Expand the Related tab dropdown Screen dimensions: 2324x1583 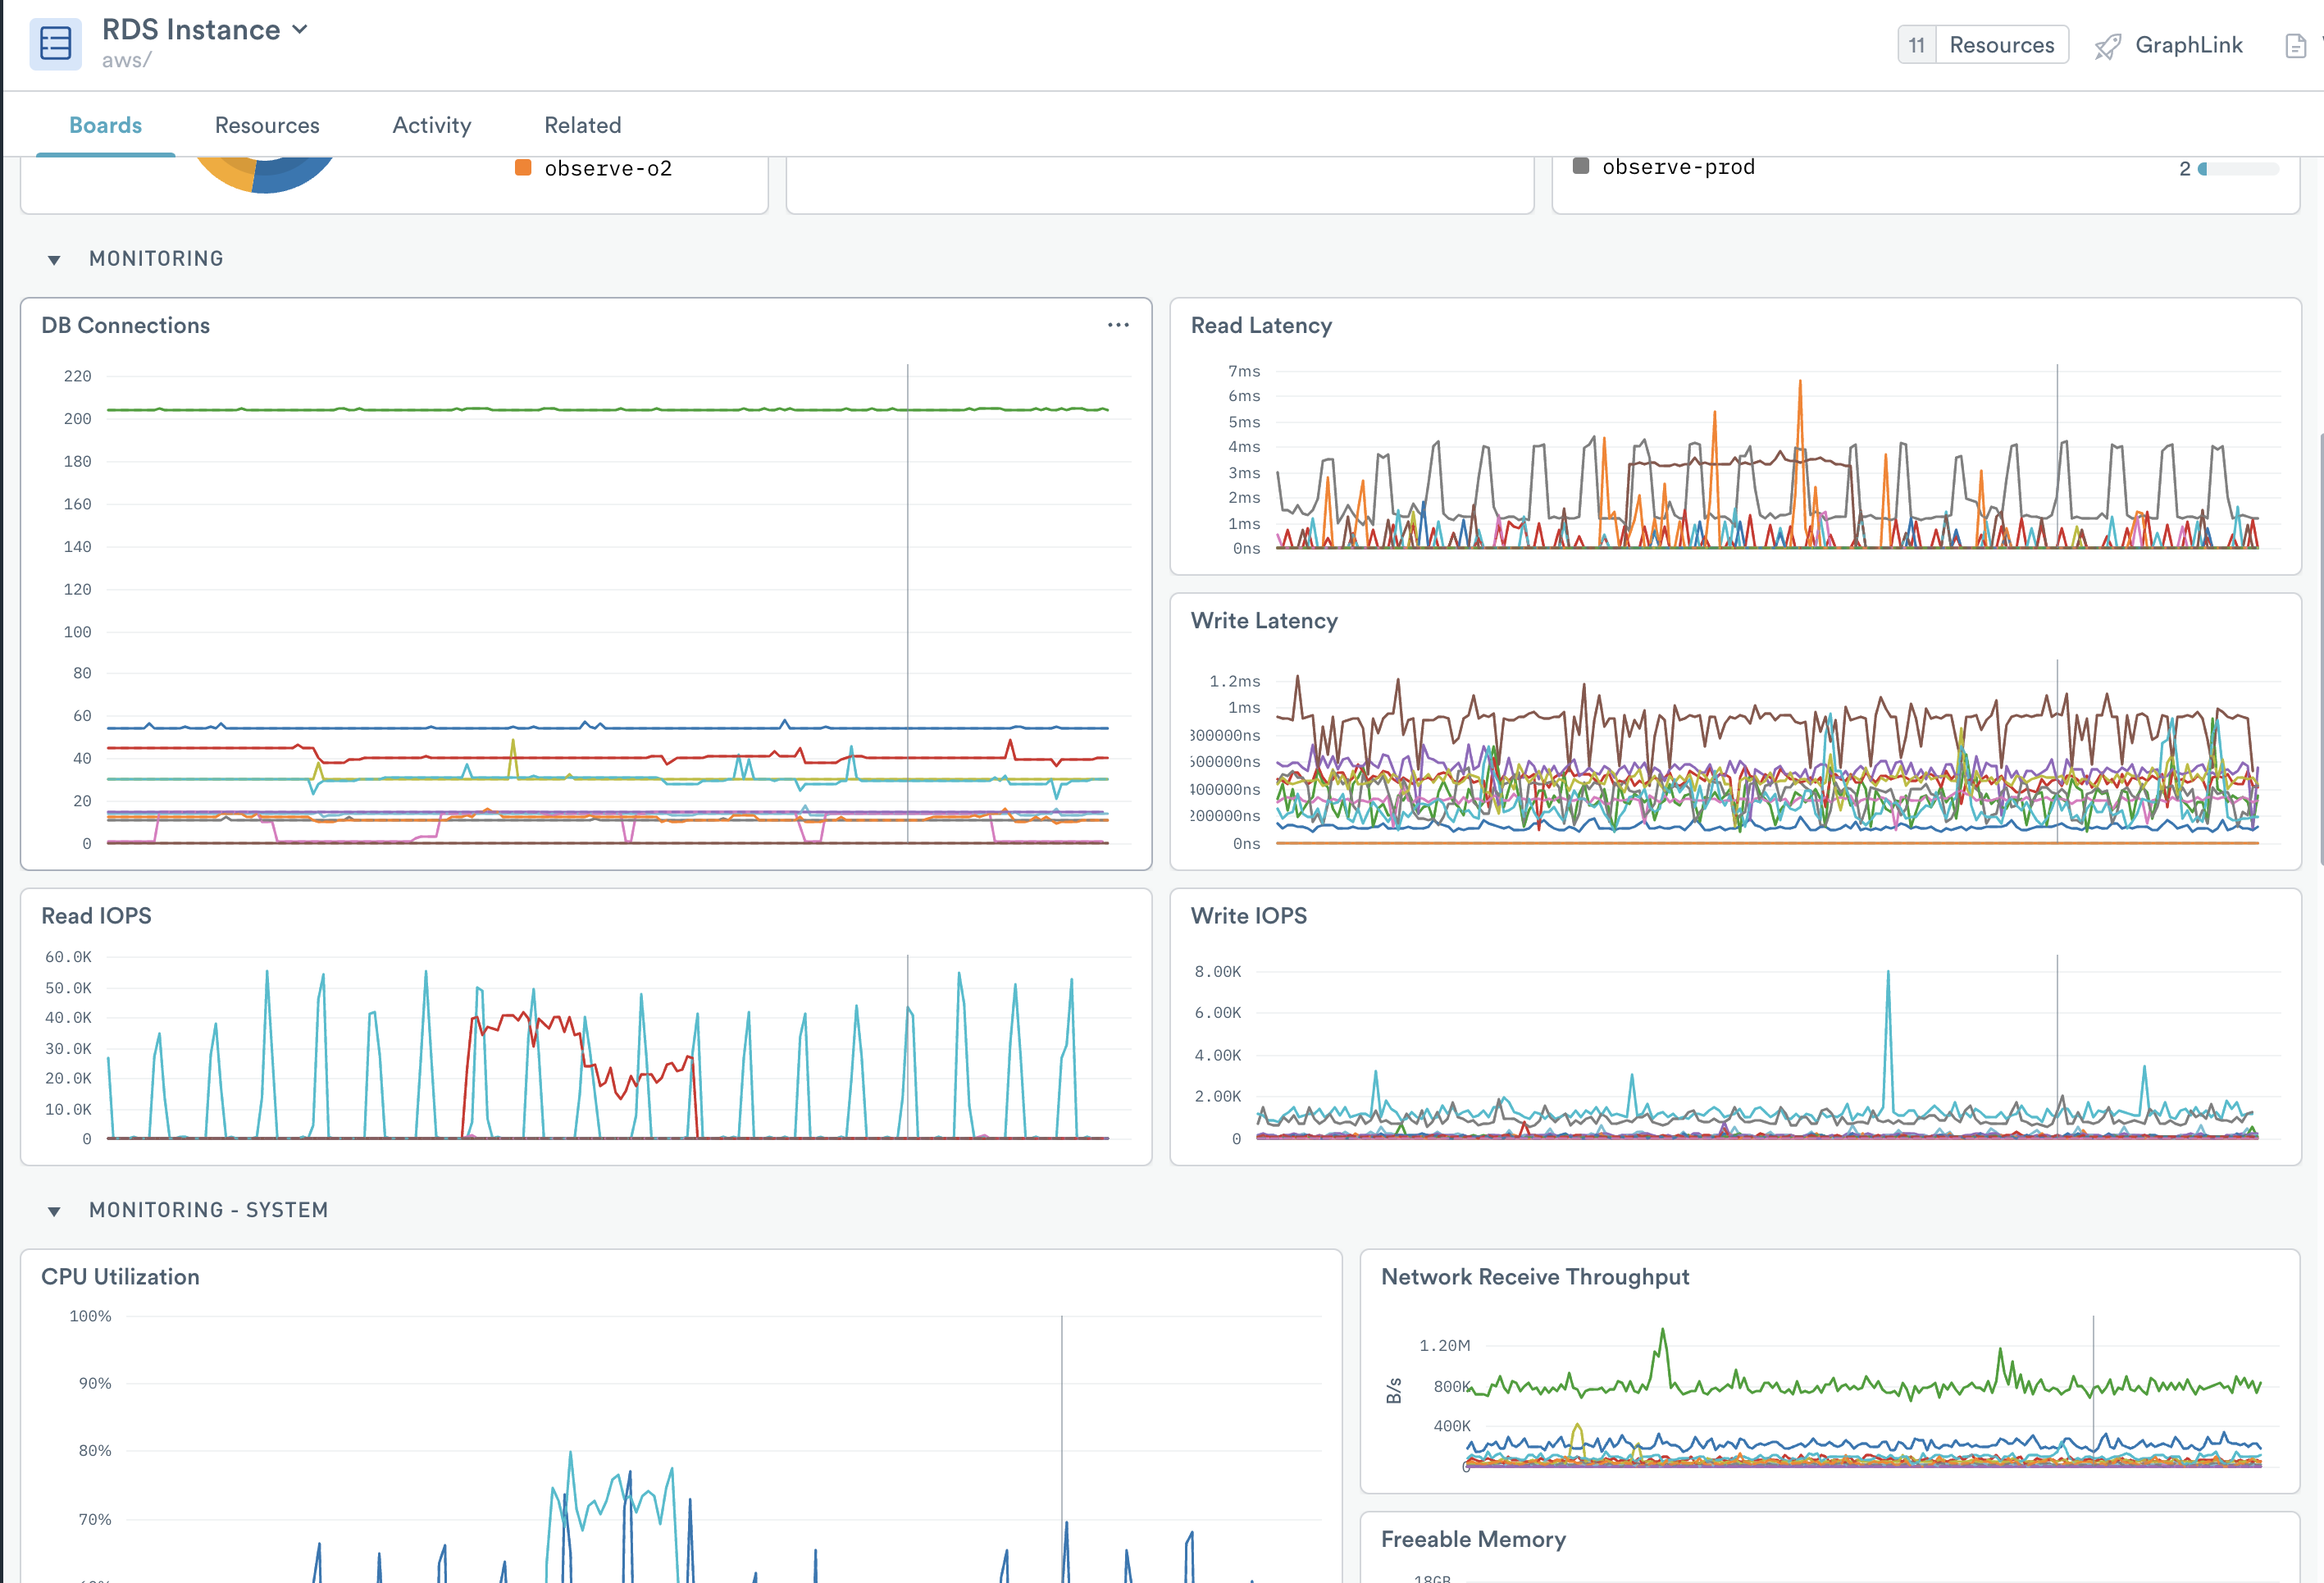[581, 124]
